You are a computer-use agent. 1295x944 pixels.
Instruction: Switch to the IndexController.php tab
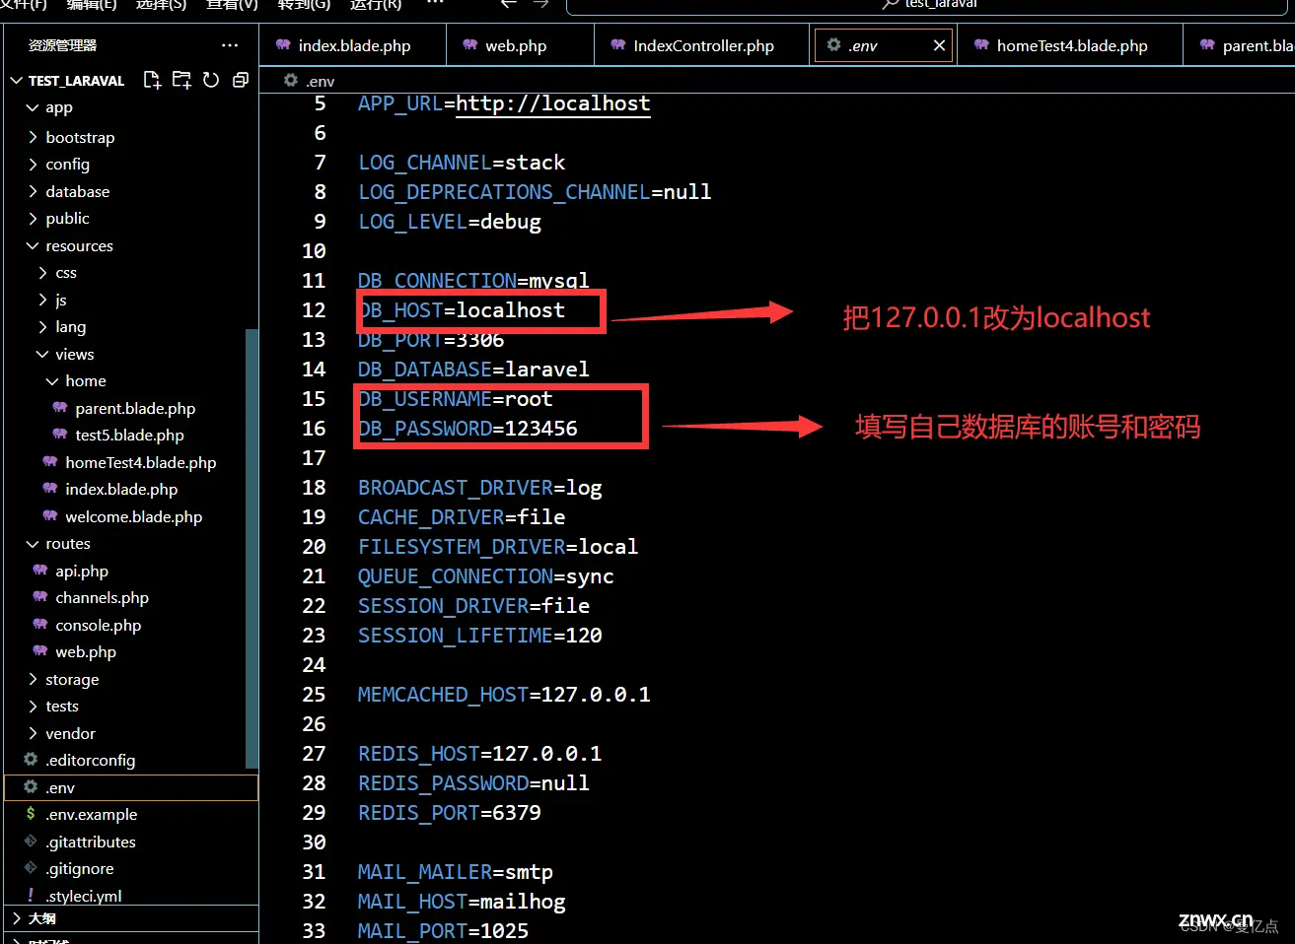pyautogui.click(x=703, y=45)
